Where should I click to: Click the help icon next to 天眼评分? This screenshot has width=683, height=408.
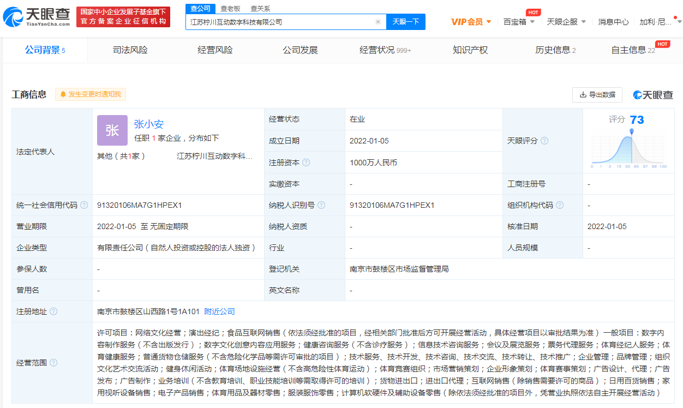[x=544, y=141]
